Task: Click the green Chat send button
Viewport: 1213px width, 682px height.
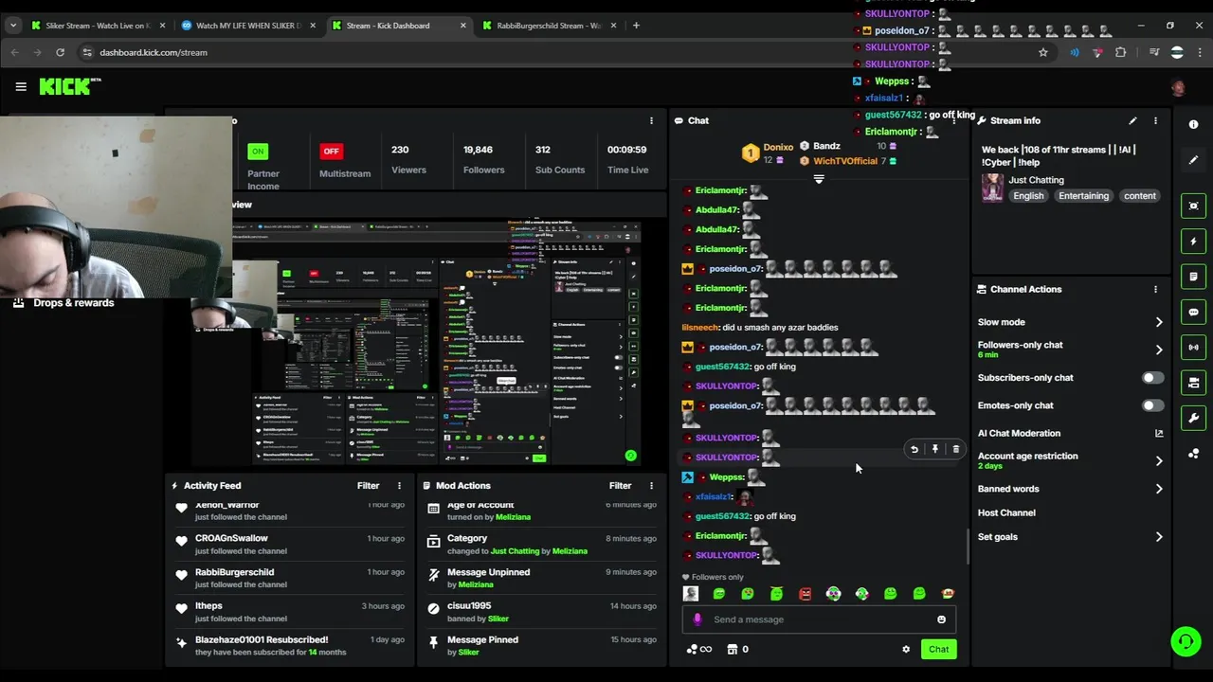Action: tap(938, 650)
